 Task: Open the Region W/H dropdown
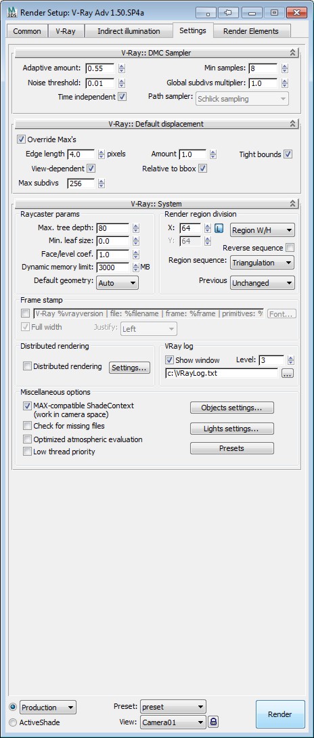(x=262, y=231)
